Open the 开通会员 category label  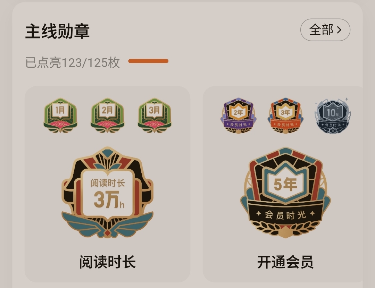(285, 262)
